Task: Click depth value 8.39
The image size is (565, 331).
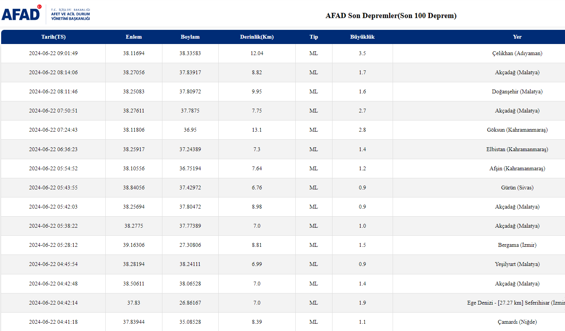Action: 257,322
